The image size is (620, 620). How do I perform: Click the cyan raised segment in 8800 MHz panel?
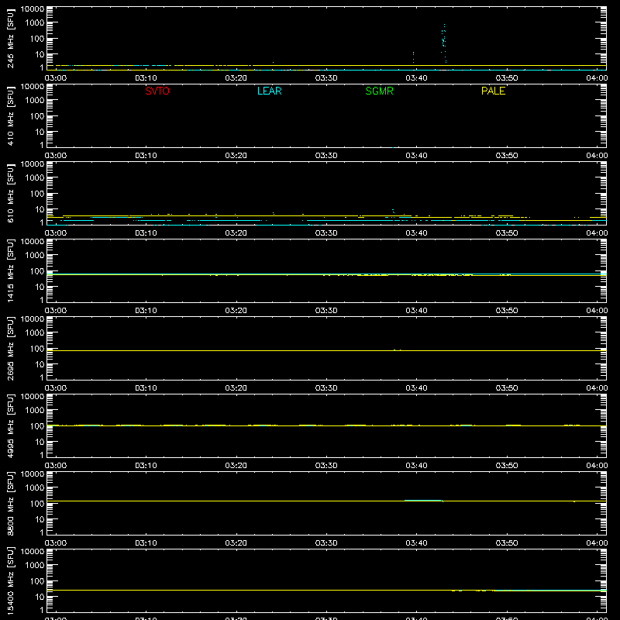[422, 500]
